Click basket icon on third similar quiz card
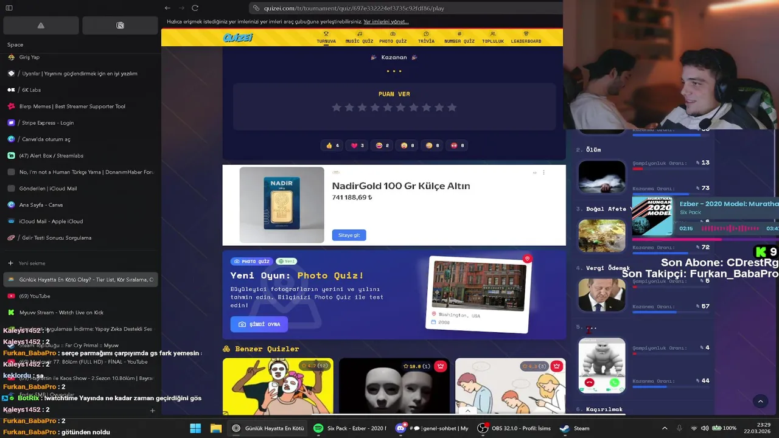Image resolution: width=779 pixels, height=438 pixels. coord(557,366)
